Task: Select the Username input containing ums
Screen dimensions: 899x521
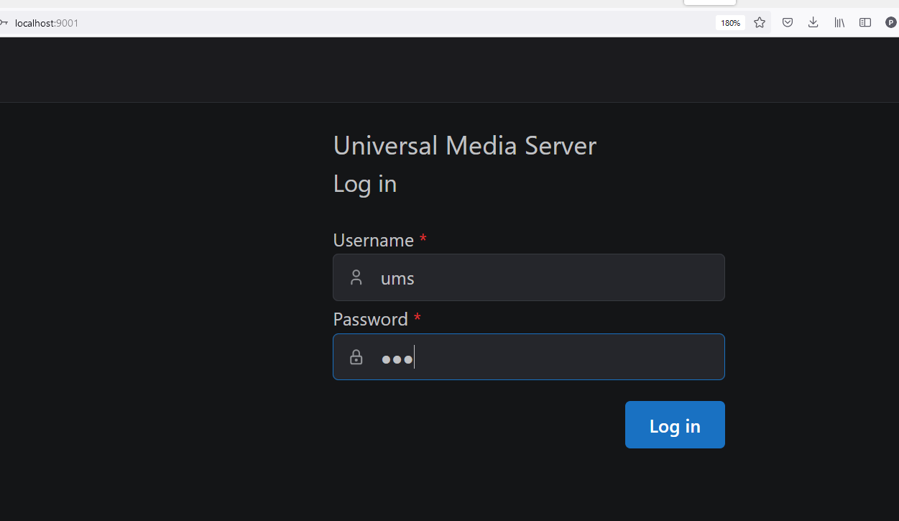Action: coord(528,277)
